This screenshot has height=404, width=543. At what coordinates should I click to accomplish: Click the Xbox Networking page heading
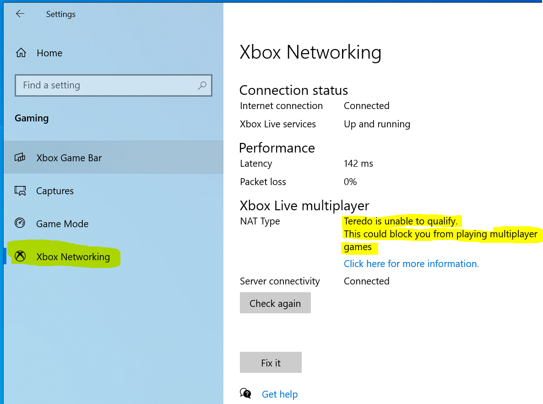310,52
